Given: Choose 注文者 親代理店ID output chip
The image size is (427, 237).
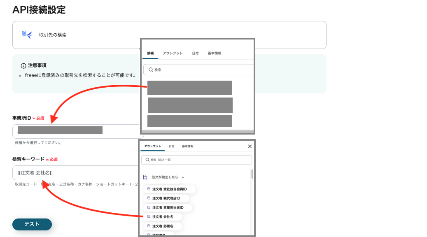Looking at the screenshot, I should [x=166, y=198].
